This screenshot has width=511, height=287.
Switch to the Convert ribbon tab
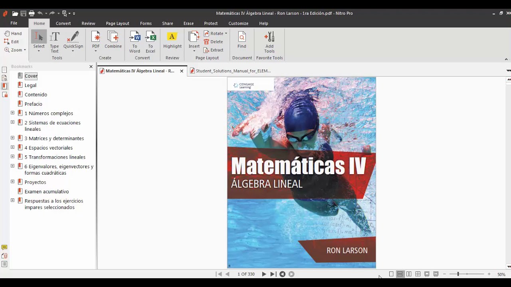[63, 24]
